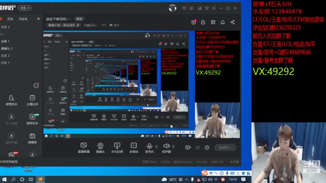The height and width of the screenshot is (183, 326).
Task: Add a Live Screen (直播屏幕) source
Action: pos(84,148)
